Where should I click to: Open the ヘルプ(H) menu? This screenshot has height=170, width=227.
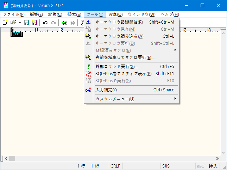[170, 14]
